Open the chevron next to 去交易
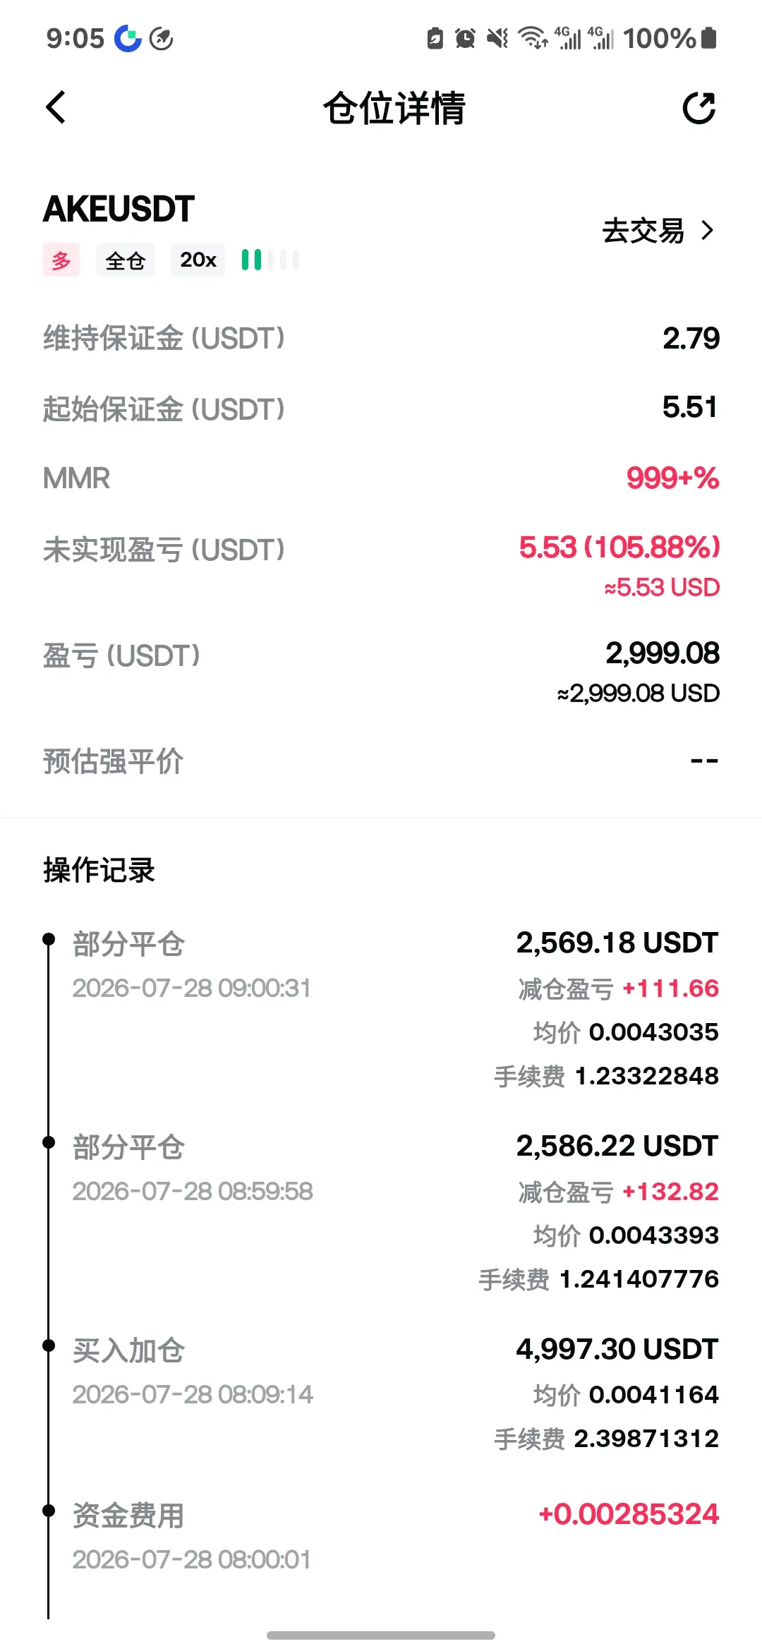Image resolution: width=762 pixels, height=1651 pixels. click(x=708, y=230)
